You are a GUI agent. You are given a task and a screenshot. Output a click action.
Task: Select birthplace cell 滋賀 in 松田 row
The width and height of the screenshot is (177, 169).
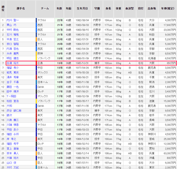[x=152, y=101]
